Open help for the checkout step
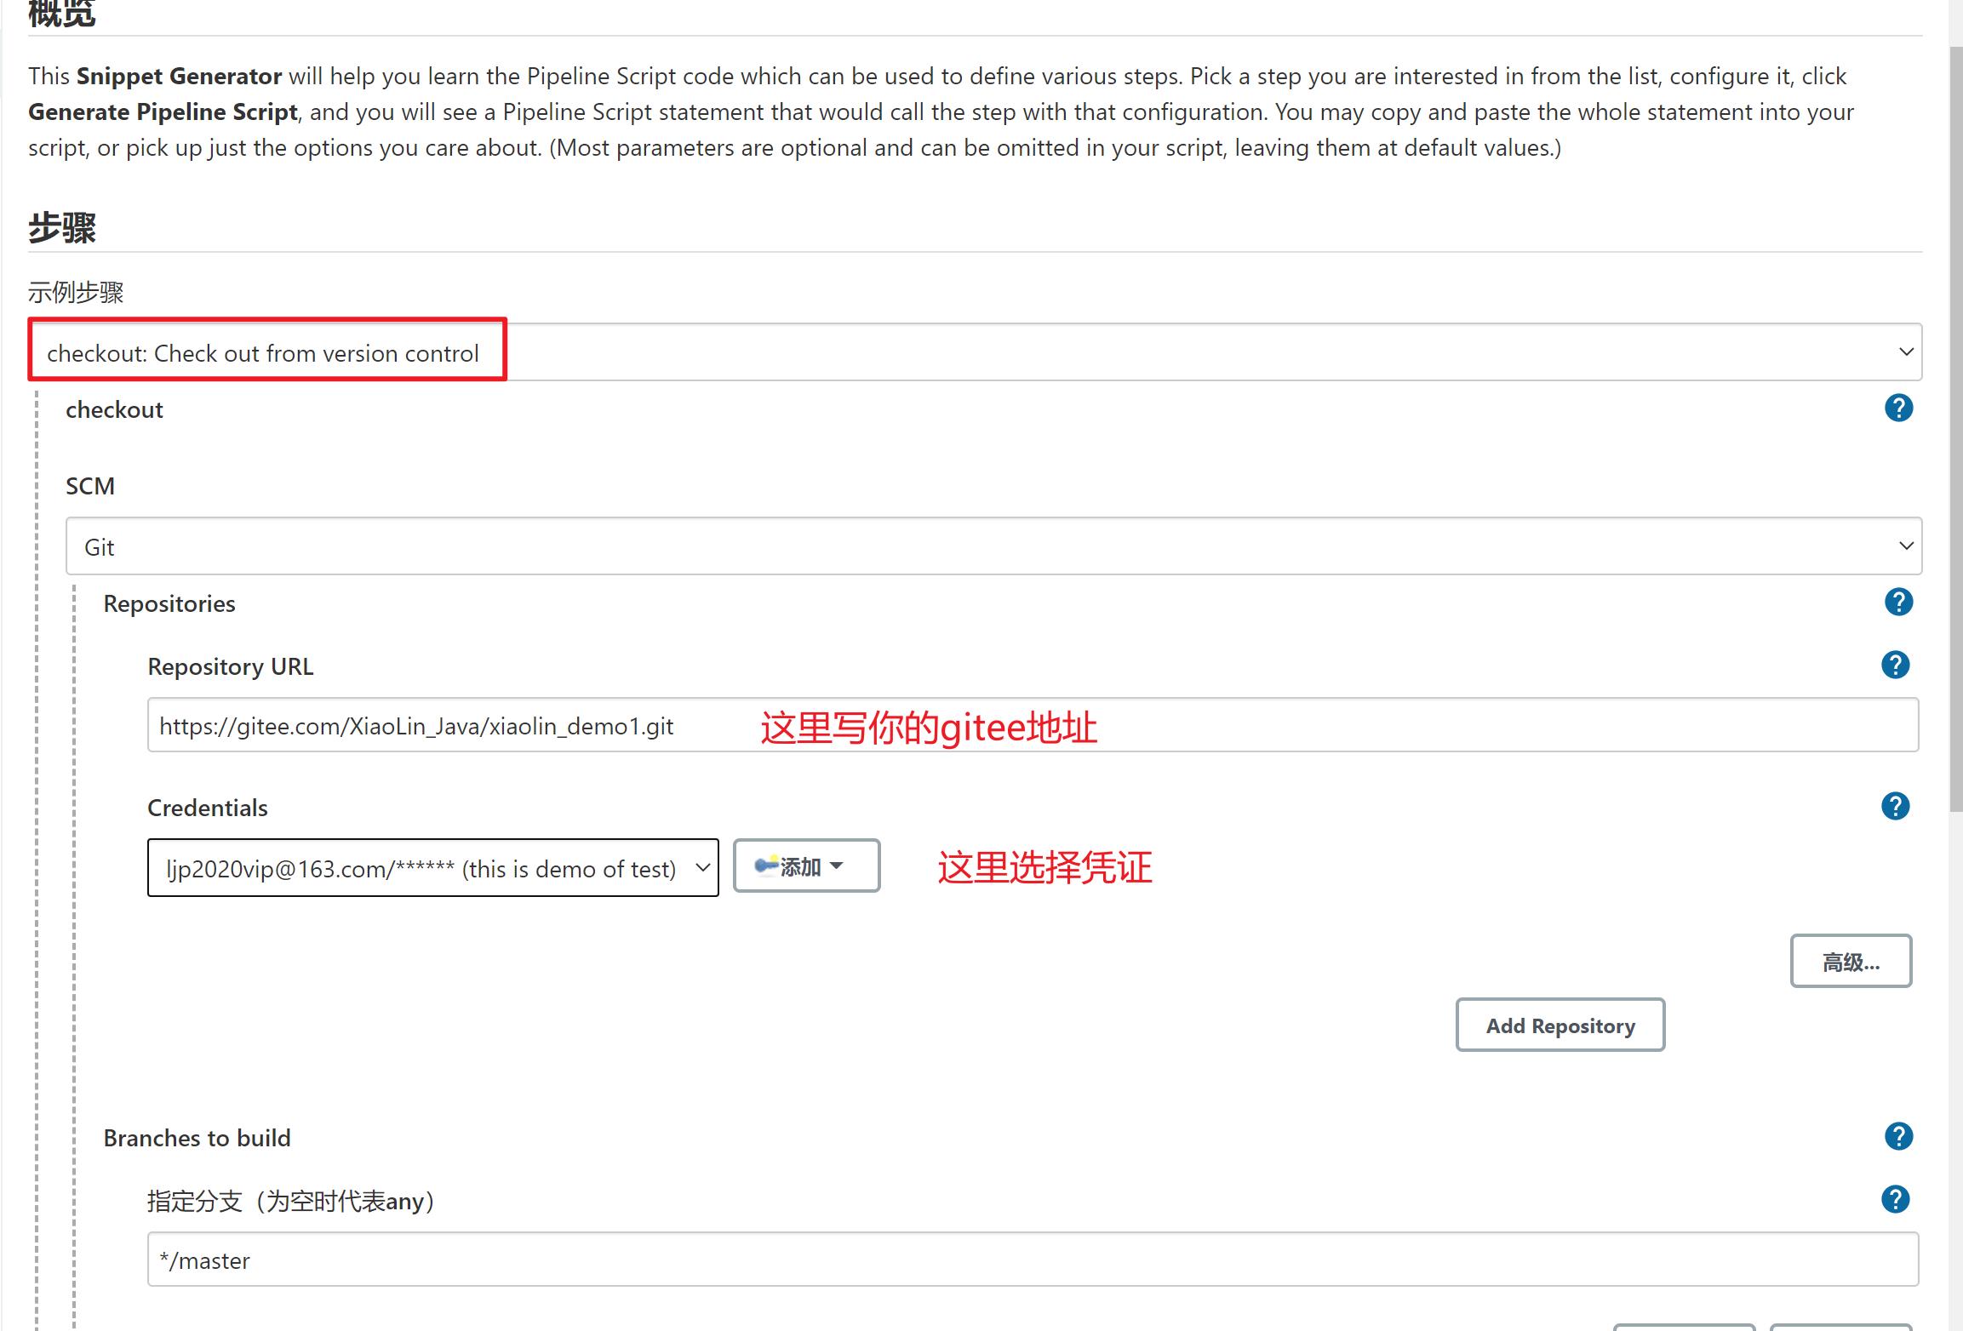1963x1331 pixels. tap(1898, 408)
